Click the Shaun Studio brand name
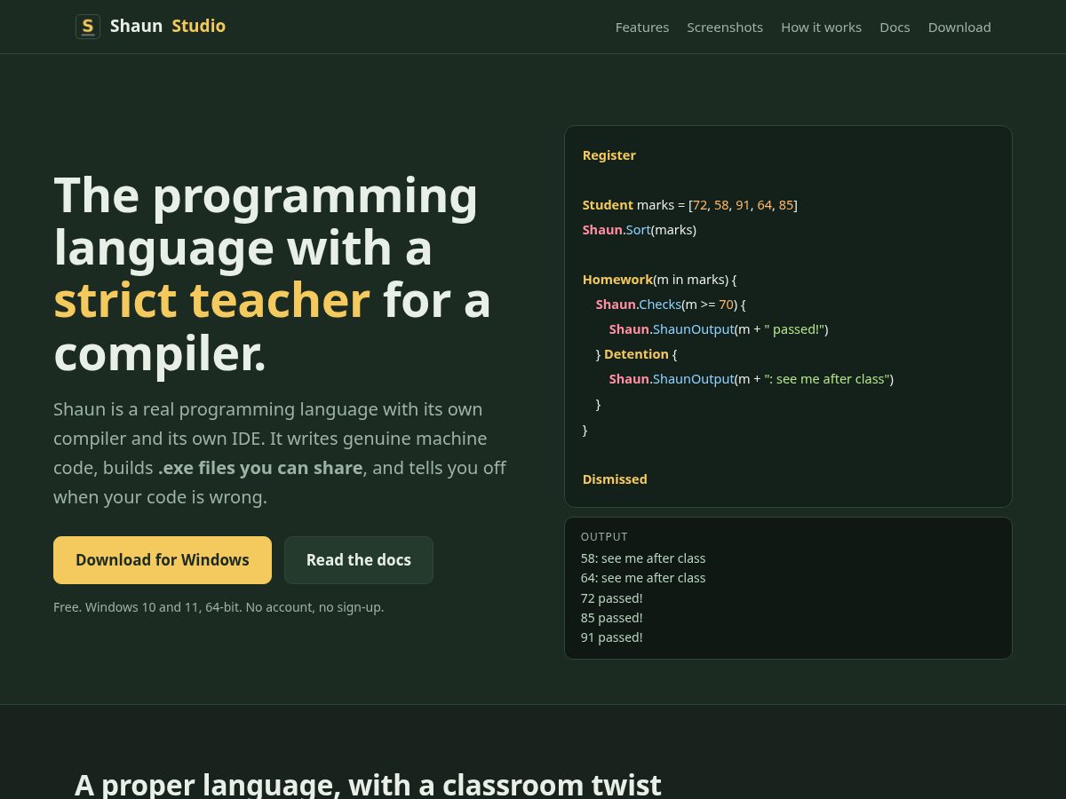The height and width of the screenshot is (799, 1066). [168, 27]
